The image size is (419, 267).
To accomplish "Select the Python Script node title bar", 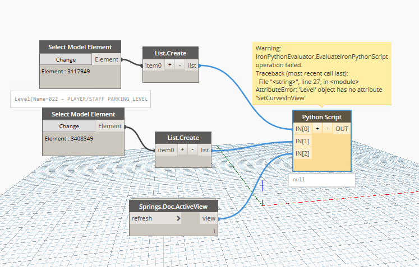I will (322, 117).
